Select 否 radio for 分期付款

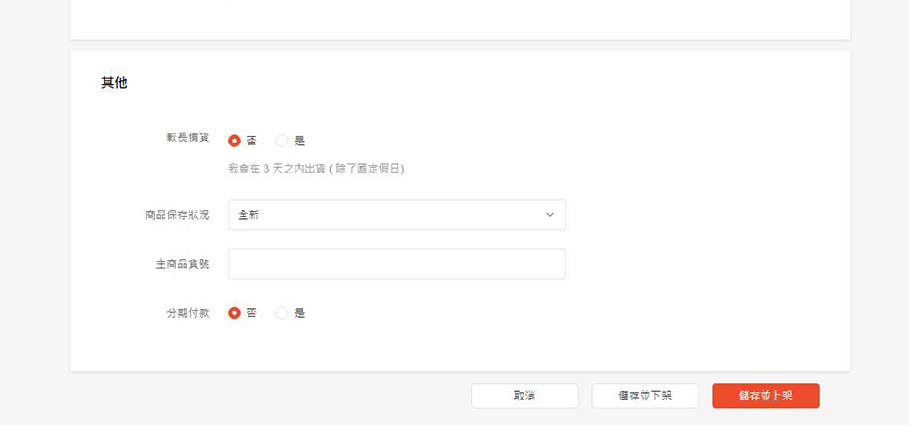[x=235, y=312]
